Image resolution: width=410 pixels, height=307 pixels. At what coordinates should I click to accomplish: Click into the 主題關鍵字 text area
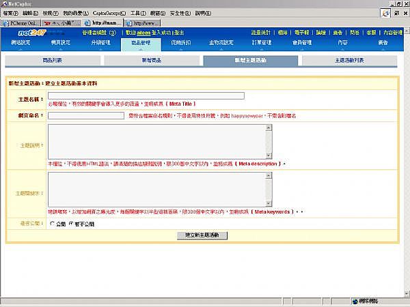click(160, 190)
